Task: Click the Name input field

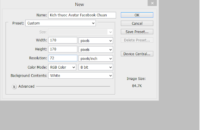Action: 82,15
